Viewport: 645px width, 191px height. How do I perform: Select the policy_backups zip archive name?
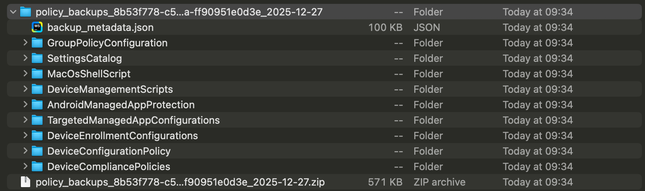click(180, 182)
